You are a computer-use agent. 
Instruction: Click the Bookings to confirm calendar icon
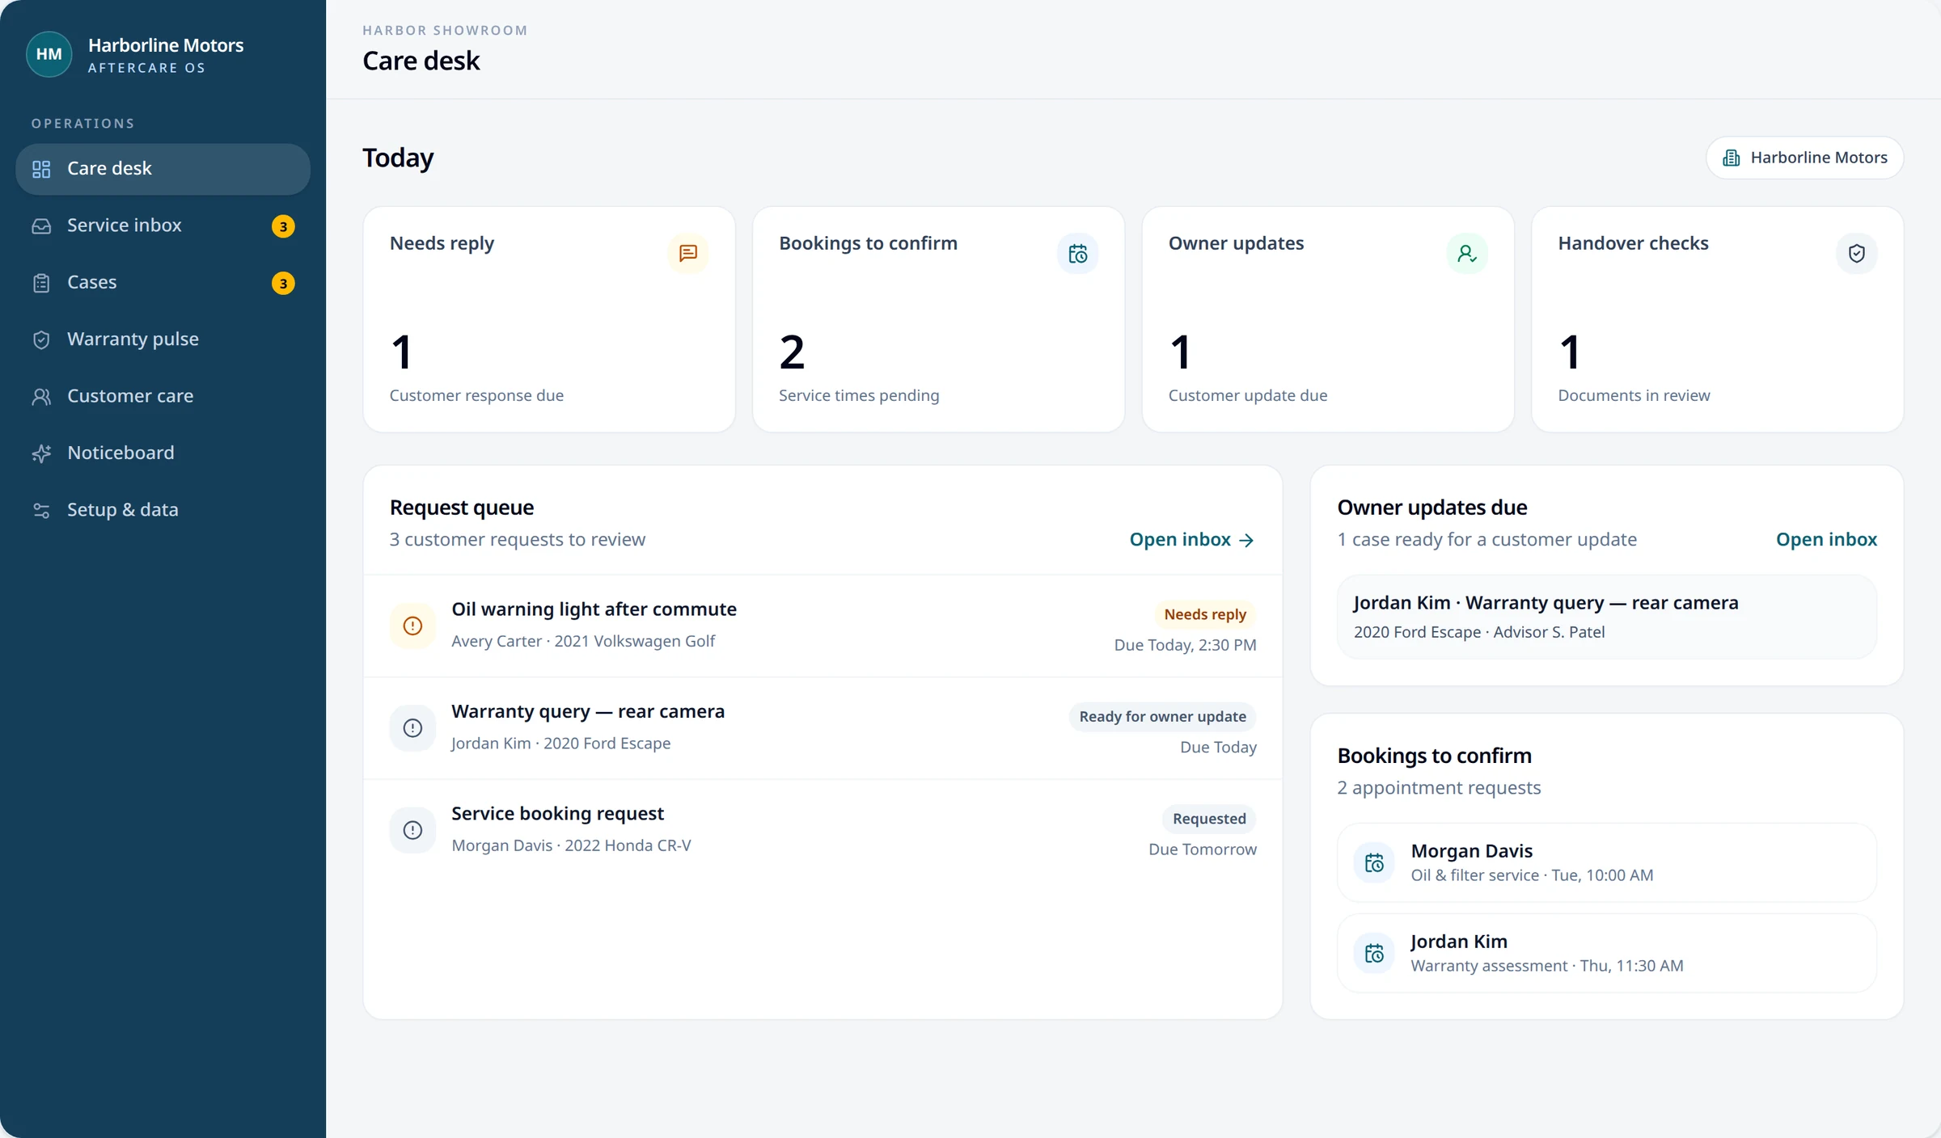pos(1078,254)
